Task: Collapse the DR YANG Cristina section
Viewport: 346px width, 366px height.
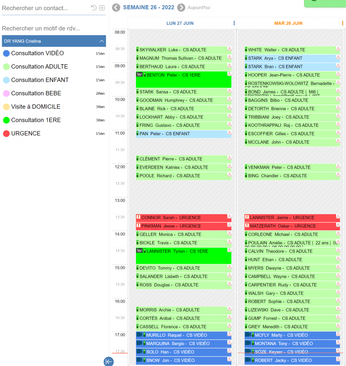Action: (x=102, y=41)
